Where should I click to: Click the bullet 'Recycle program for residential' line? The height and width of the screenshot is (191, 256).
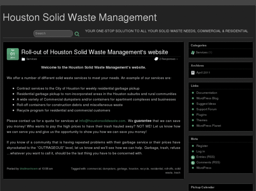(x=63, y=110)
